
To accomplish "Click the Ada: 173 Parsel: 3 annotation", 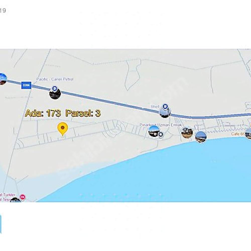I will coord(63,113).
